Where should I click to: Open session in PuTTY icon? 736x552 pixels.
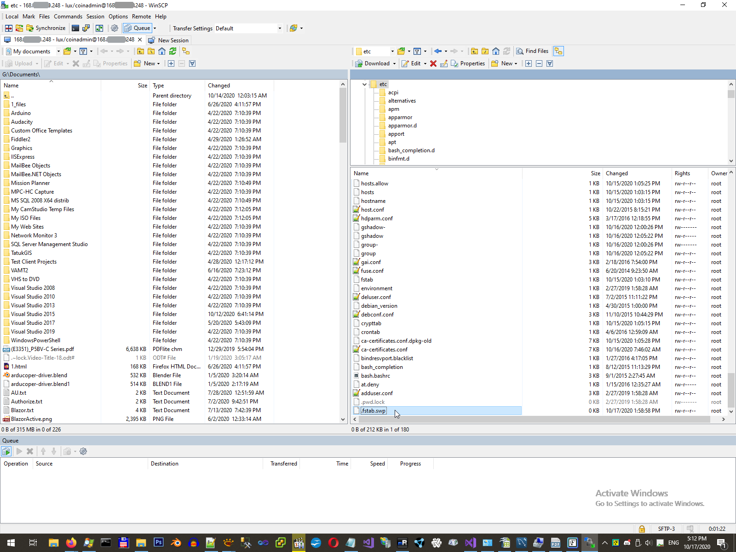pos(86,28)
